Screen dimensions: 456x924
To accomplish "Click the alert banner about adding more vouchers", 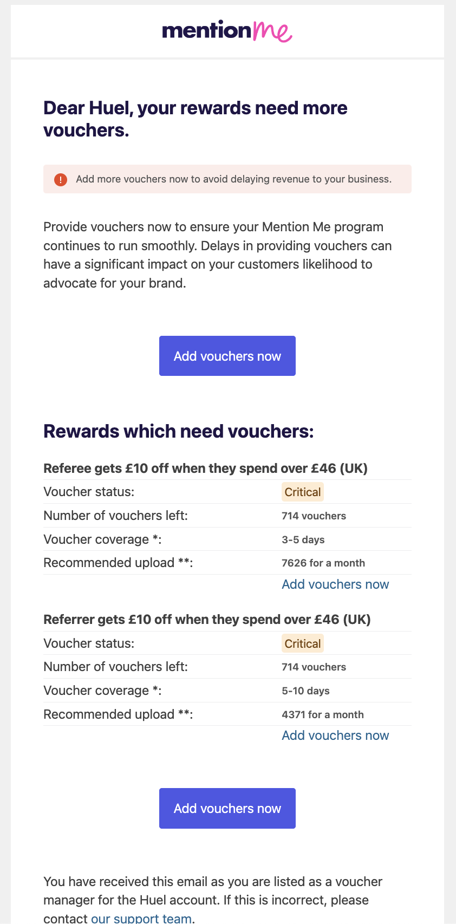I will [x=227, y=179].
